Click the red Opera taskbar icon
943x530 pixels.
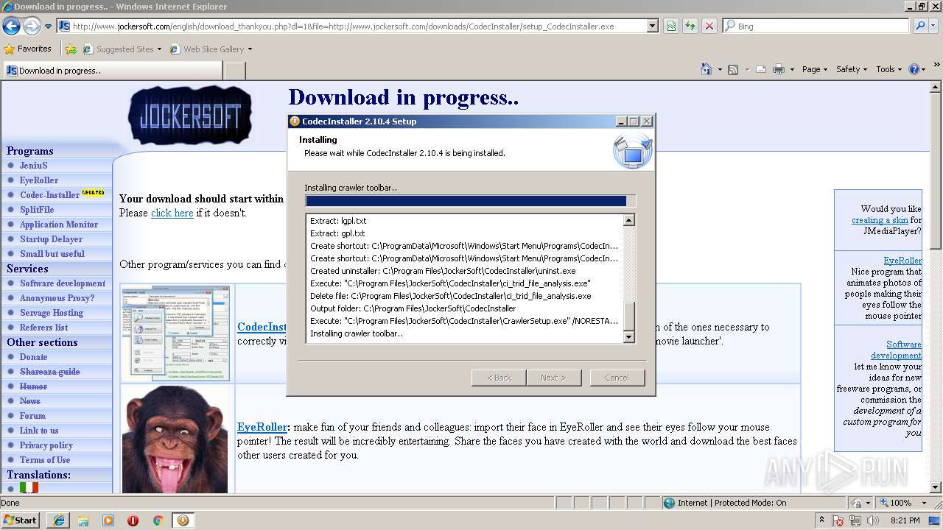[x=133, y=520]
